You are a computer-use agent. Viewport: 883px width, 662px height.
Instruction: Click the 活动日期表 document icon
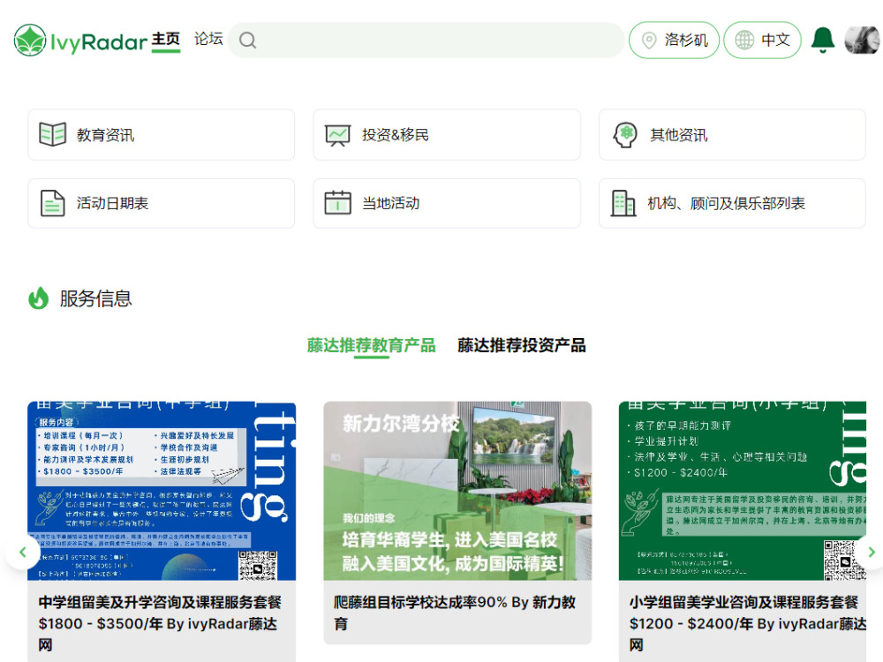53,203
